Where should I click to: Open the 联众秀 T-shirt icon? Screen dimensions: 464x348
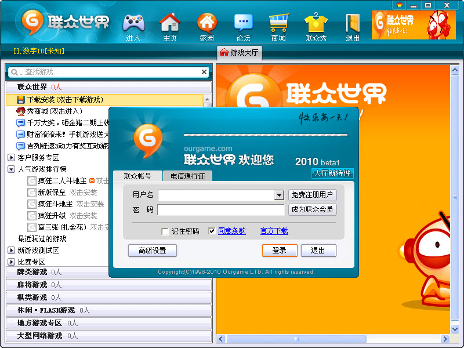[x=316, y=23]
